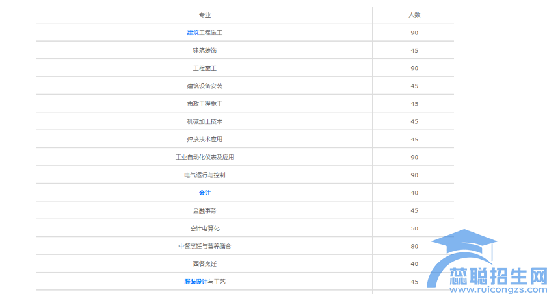
Task: Select the 专业 column header
Action: click(205, 15)
